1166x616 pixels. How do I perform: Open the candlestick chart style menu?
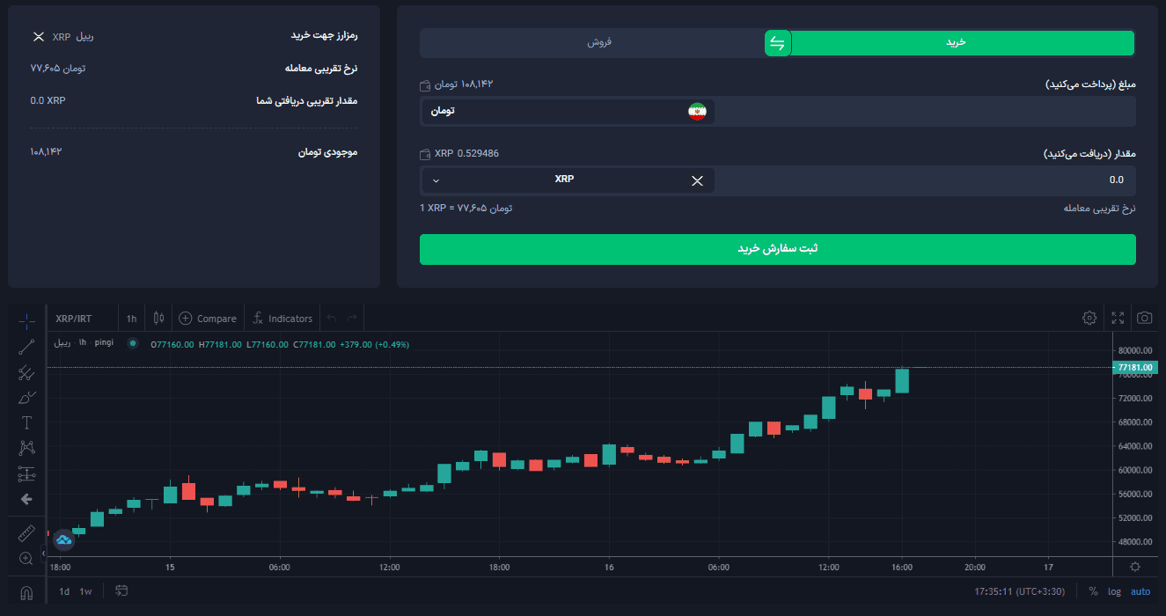(x=158, y=319)
